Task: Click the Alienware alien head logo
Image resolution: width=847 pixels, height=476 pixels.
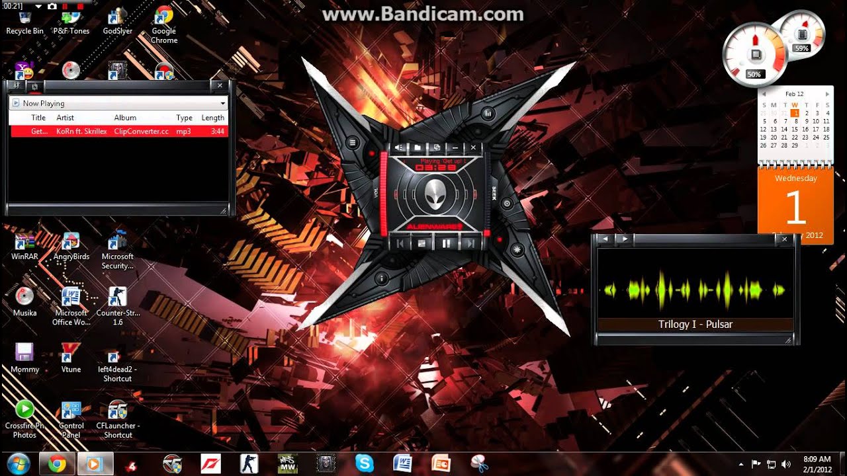Action: [x=435, y=194]
